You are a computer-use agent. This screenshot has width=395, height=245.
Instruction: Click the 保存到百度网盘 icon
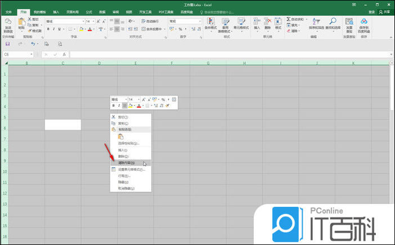(x=363, y=23)
